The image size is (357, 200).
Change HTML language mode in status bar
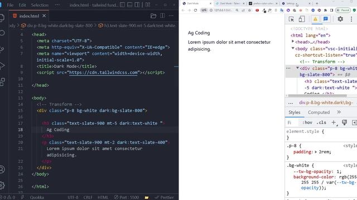pyautogui.click(x=103, y=197)
